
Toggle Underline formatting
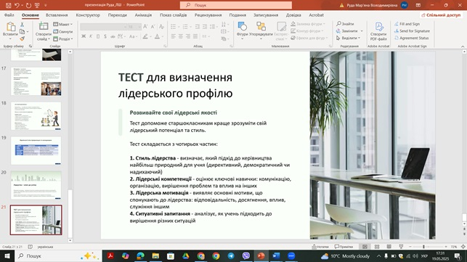(x=98, y=36)
